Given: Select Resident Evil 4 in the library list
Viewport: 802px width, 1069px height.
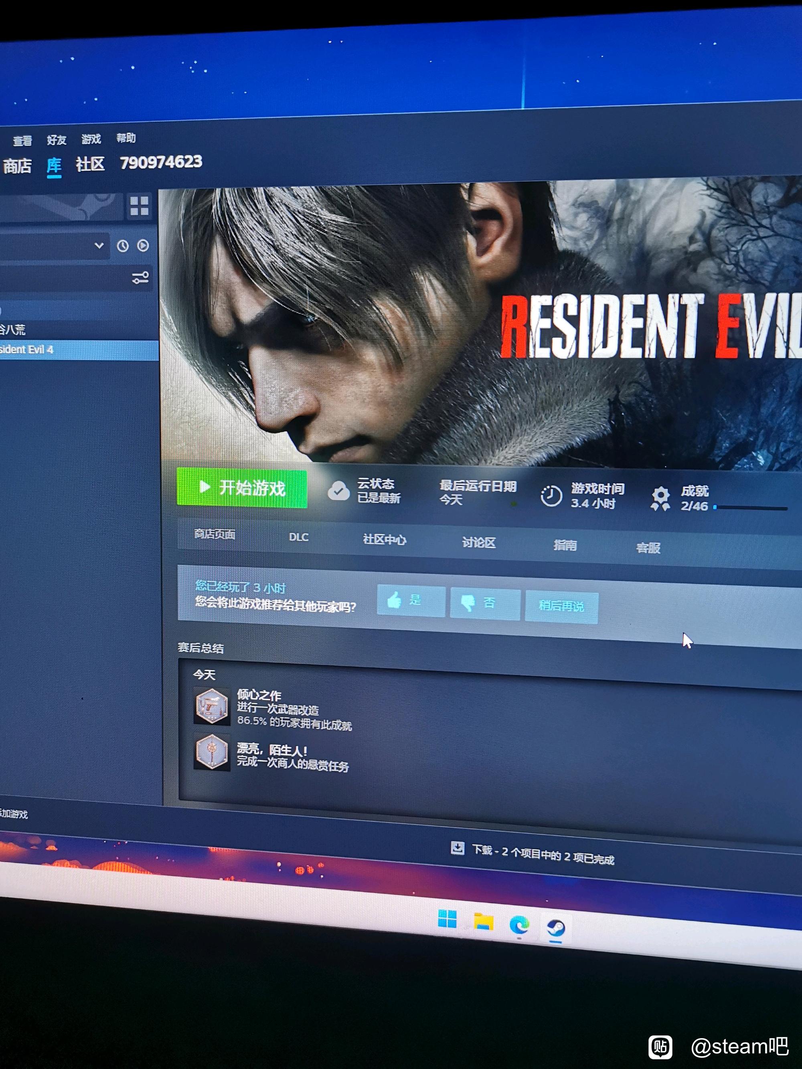Looking at the screenshot, I should [79, 350].
